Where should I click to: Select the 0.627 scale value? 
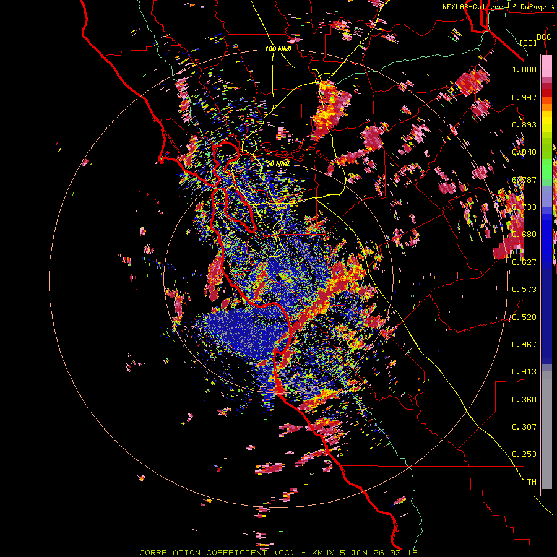pos(524,262)
